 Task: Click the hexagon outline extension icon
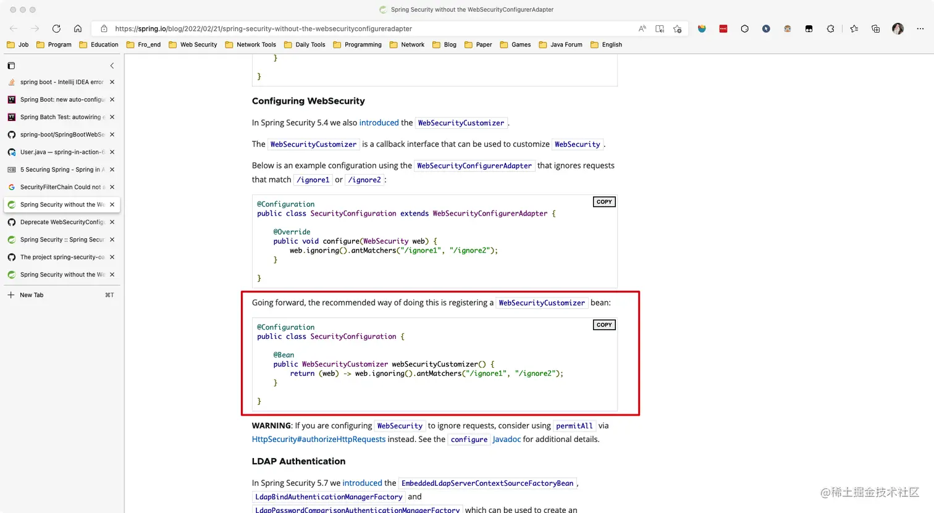coord(744,28)
